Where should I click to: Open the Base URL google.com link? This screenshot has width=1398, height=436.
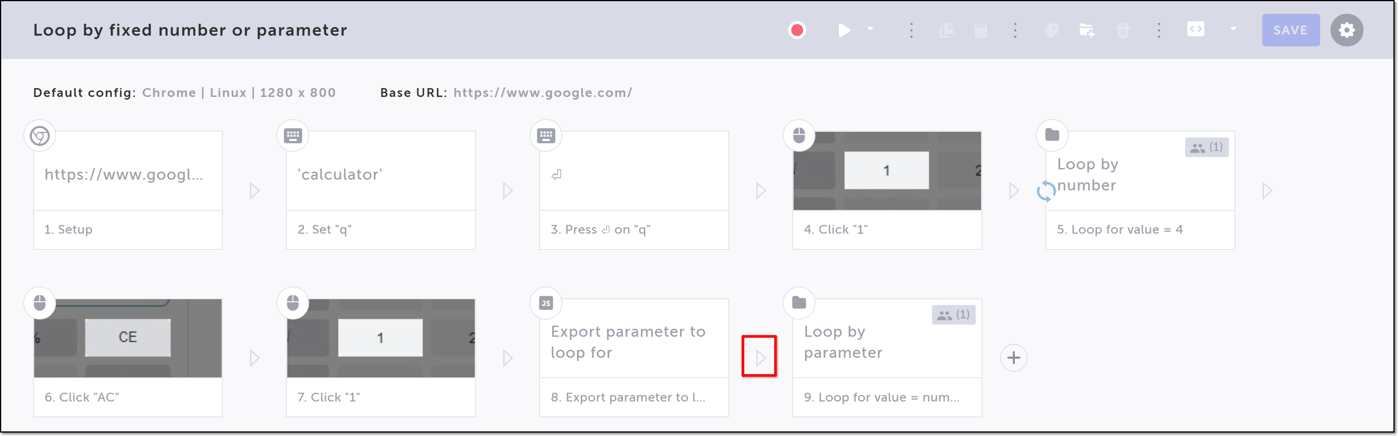(x=542, y=93)
